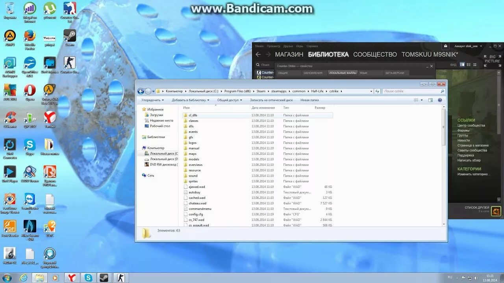This screenshot has height=283, width=504.
Task: Select the AVG 2014 desktop icon
Action: click(x=10, y=93)
